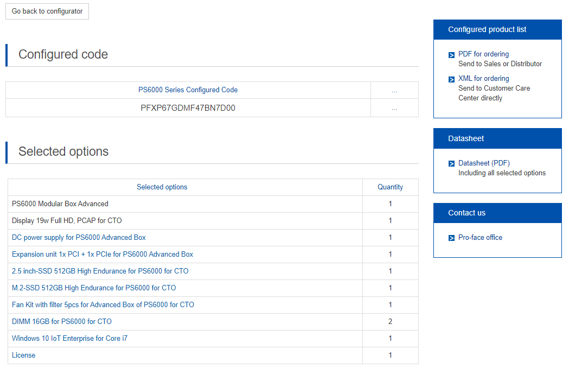Click arrow icon beside Datasheet (PDF)
Screen dimensions: 569x375
click(x=451, y=164)
